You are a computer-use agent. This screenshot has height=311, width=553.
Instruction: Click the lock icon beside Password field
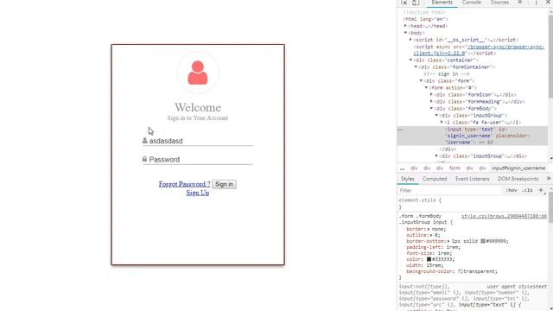(144, 159)
